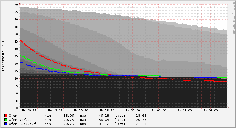
Task: Click the Sa 00:00 time axis label
Action: point(159,111)
